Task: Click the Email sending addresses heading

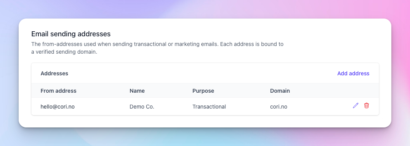Action: click(x=71, y=34)
